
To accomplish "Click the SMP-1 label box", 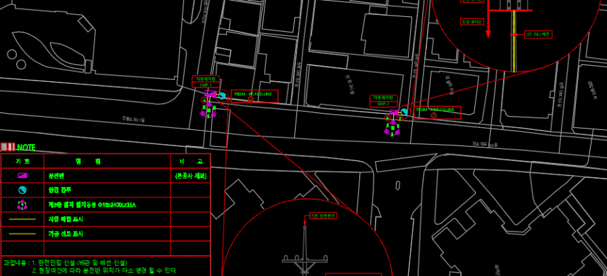I will point(206,81).
